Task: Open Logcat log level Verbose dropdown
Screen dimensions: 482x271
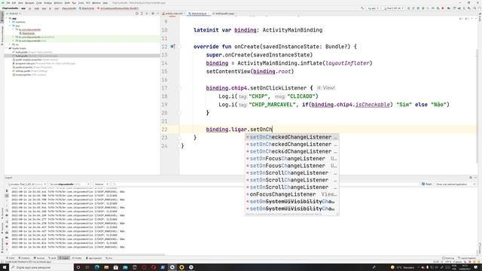Action: point(102,184)
